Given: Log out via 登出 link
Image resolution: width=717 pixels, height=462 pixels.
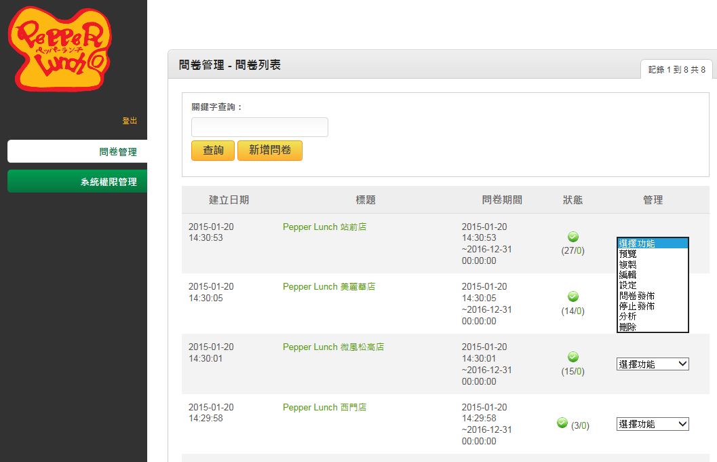Looking at the screenshot, I should click(130, 121).
